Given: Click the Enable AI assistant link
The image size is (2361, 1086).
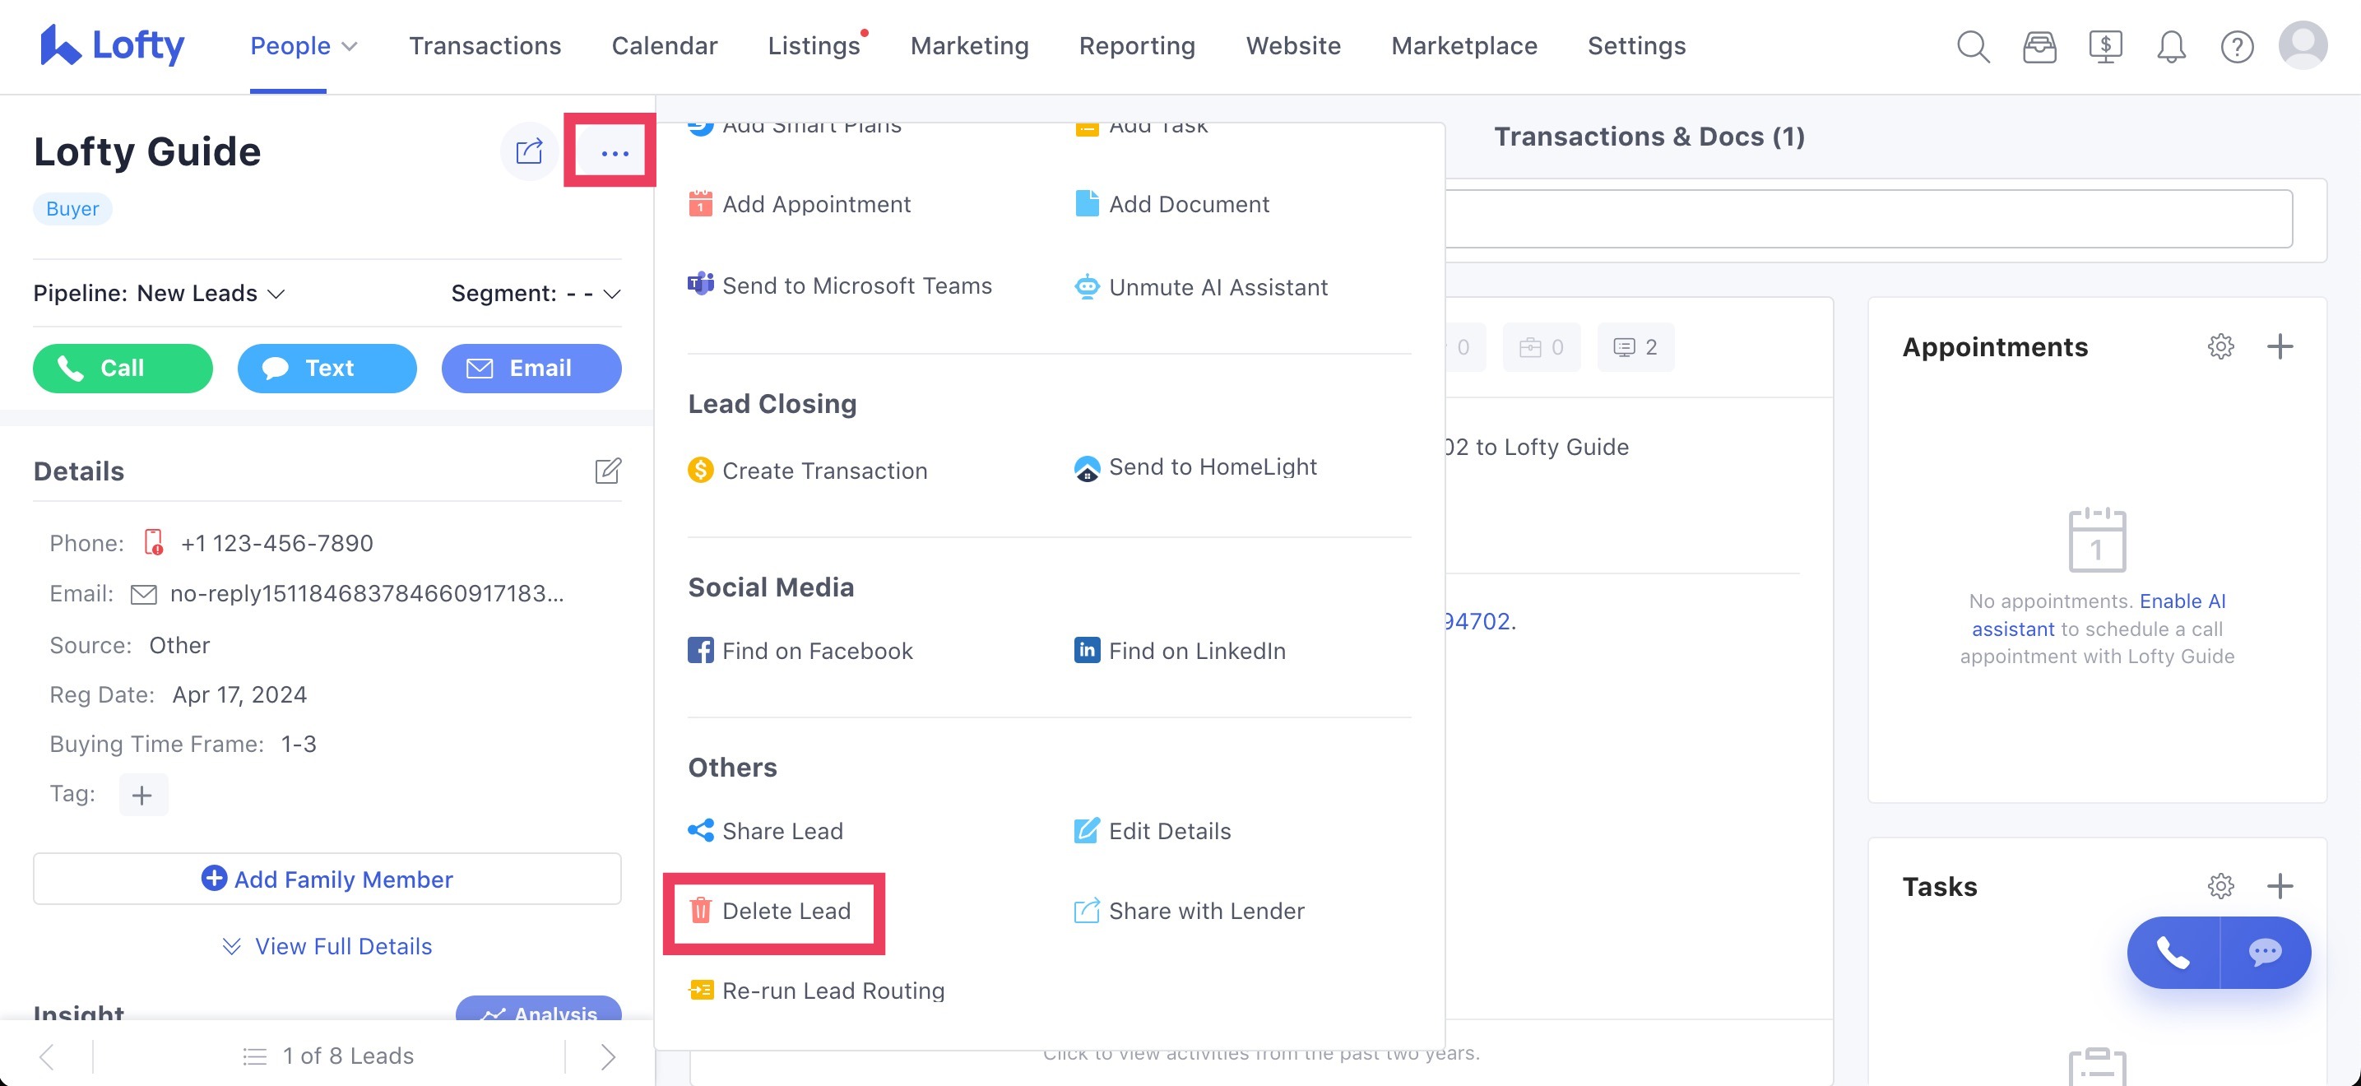Looking at the screenshot, I should 2182,602.
